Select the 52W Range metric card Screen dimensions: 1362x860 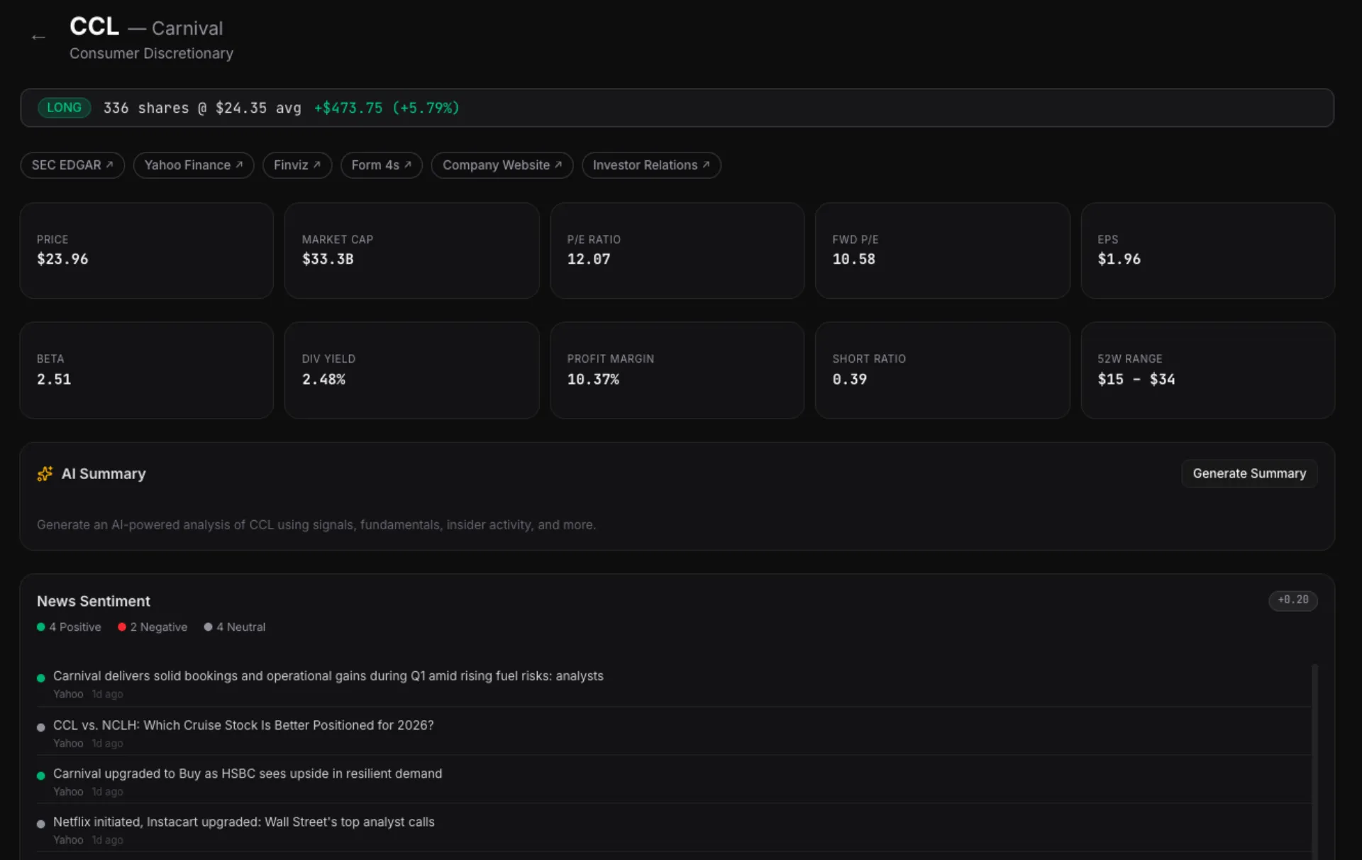pos(1207,370)
